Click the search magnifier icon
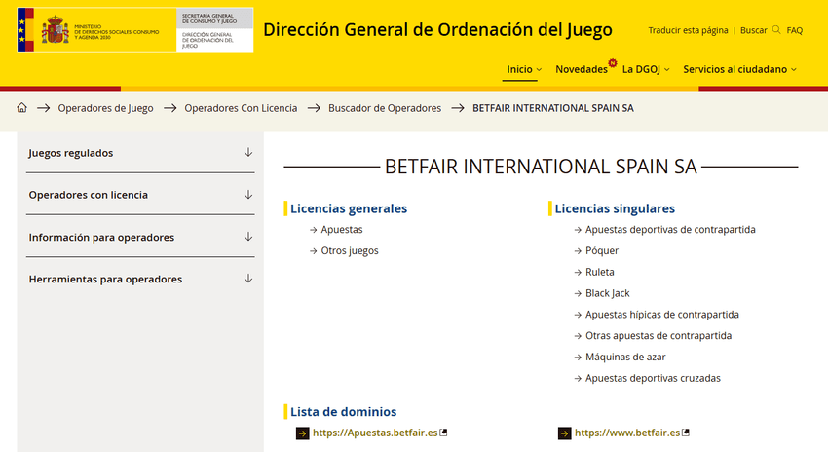Viewport: 828px width, 452px height. pos(776,30)
